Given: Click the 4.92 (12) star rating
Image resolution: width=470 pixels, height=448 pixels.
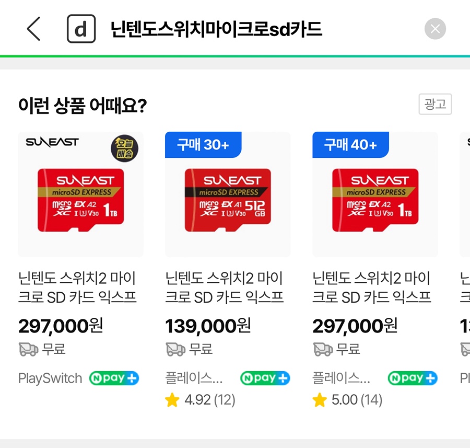Looking at the screenshot, I should [200, 400].
